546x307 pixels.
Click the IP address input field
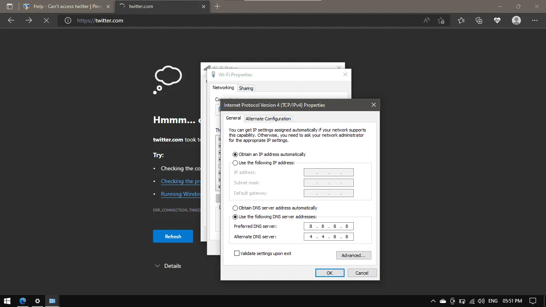tap(329, 172)
